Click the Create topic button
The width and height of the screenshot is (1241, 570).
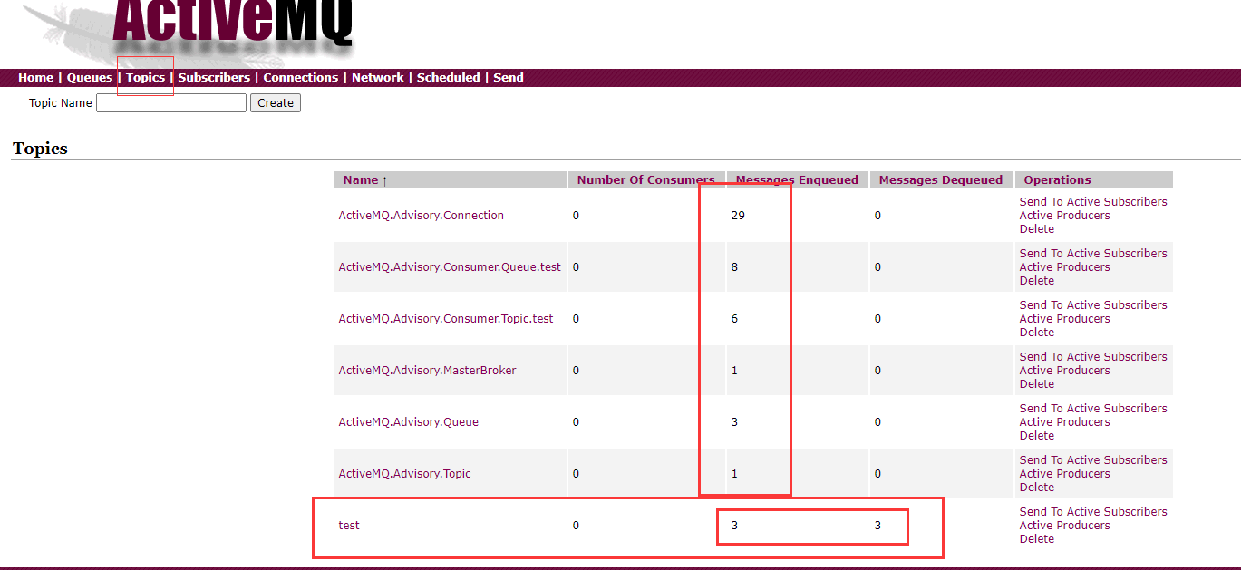pos(276,103)
